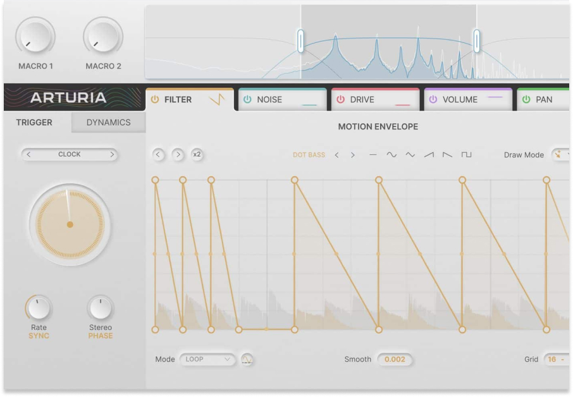Click the waveform icon beside Mode
This screenshot has width=573, height=397.
coord(247,360)
